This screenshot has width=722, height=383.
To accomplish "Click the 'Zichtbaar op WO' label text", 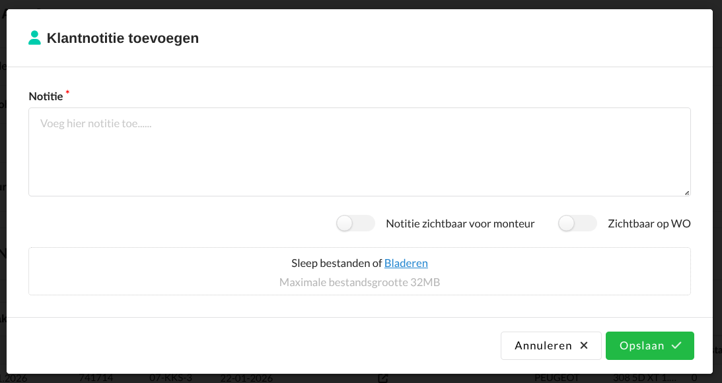I will coord(649,223).
